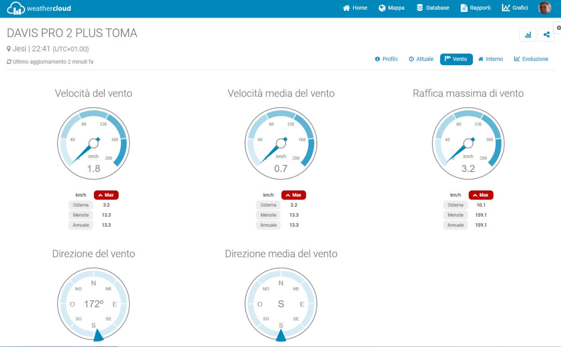The image size is (561, 347).
Task: Go to Database in the navigation bar
Action: coord(433,8)
